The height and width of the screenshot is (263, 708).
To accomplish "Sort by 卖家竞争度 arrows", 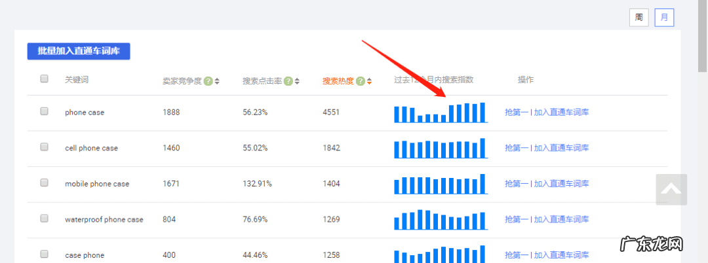I will pyautogui.click(x=217, y=82).
